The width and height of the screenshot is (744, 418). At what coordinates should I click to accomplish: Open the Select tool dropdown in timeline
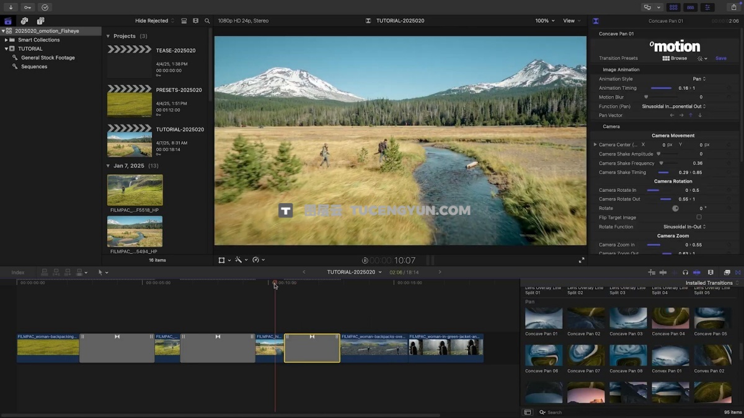click(103, 272)
